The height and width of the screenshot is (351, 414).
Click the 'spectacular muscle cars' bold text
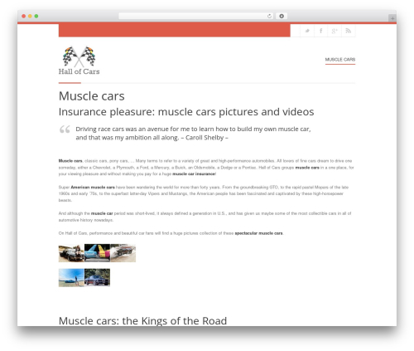tap(258, 233)
